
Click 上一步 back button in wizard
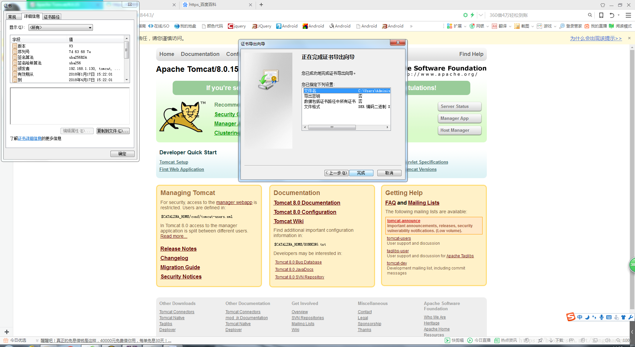click(x=336, y=173)
